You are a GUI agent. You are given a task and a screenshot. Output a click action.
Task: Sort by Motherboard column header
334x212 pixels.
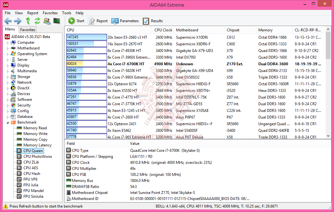pyautogui.click(x=199, y=30)
